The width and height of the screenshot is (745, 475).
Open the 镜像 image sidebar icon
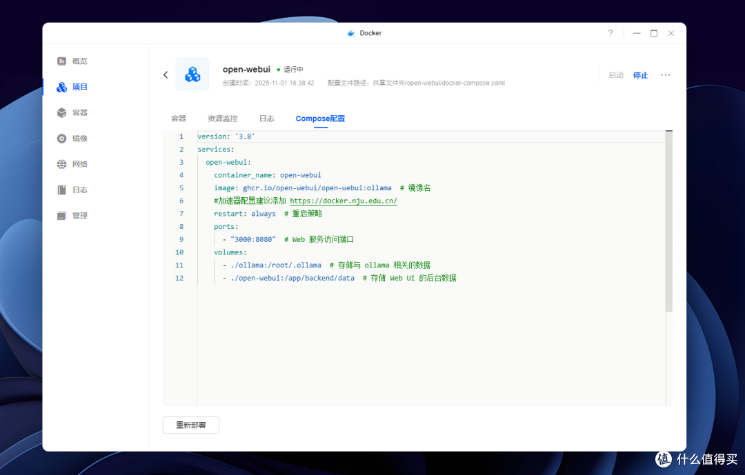point(62,138)
